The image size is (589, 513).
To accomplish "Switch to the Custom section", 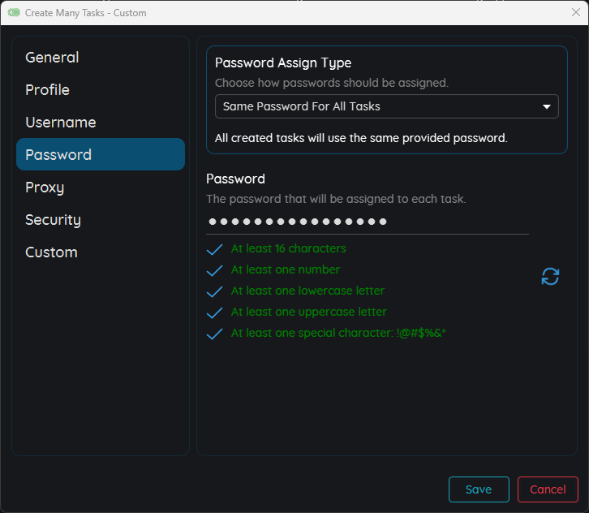I will coord(51,252).
